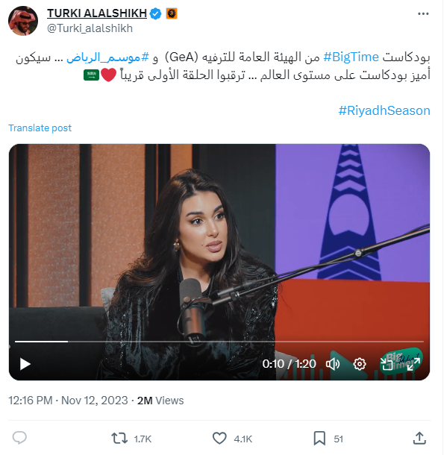
Task: Open video settings gear
Action: pyautogui.click(x=360, y=364)
